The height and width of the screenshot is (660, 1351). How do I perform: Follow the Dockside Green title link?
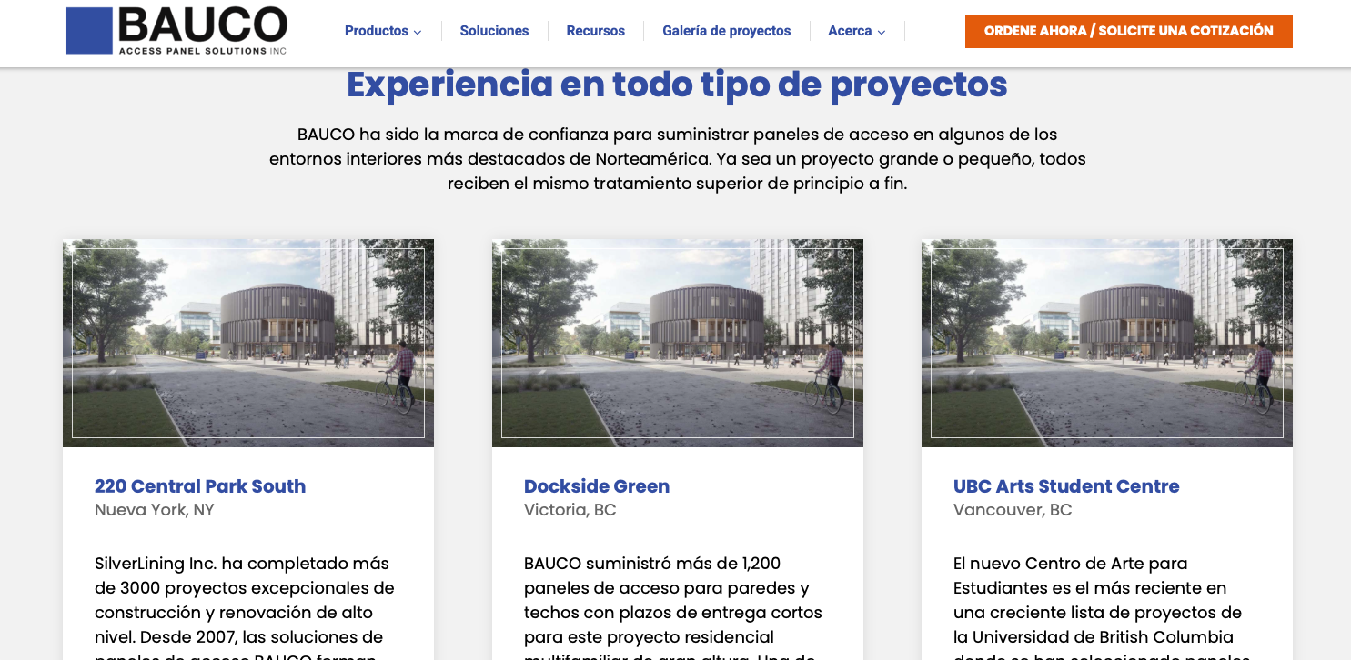pos(597,486)
